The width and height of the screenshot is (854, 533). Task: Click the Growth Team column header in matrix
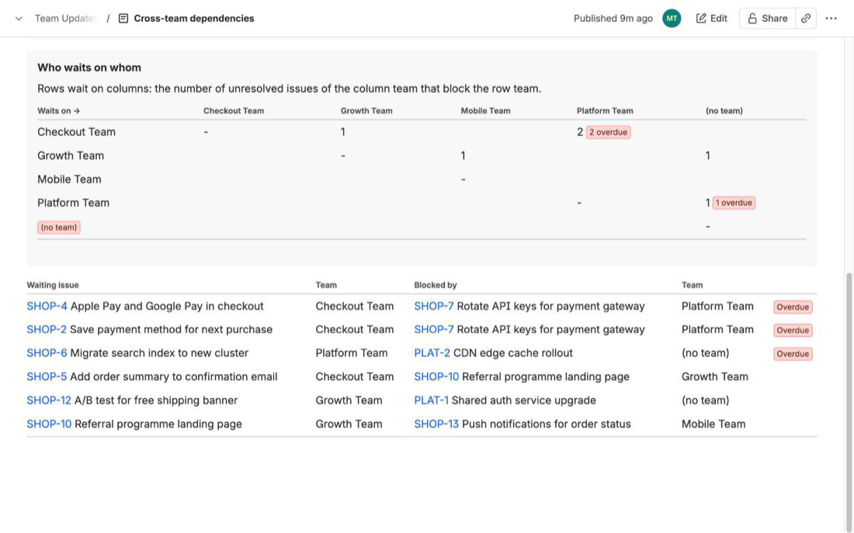tap(366, 110)
